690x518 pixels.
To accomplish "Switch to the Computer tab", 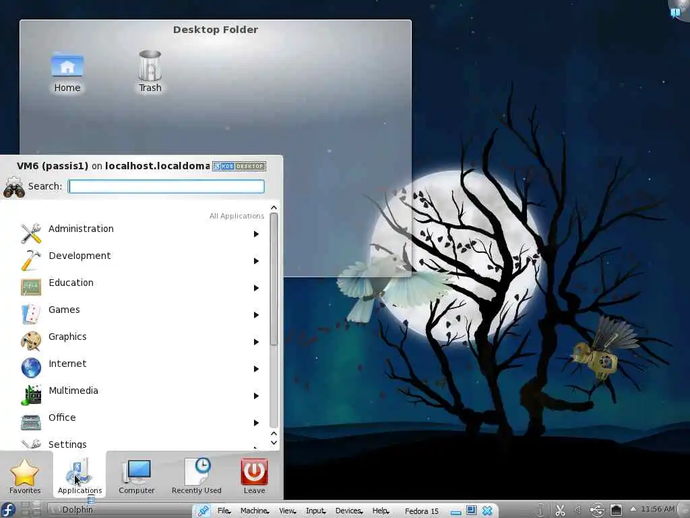I will click(136, 476).
